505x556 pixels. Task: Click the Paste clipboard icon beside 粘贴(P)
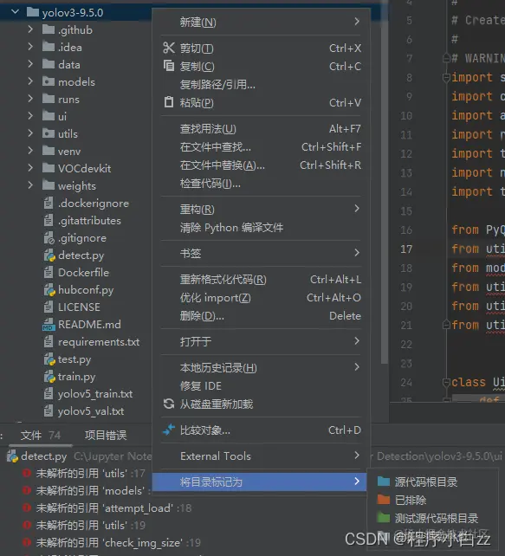click(169, 102)
